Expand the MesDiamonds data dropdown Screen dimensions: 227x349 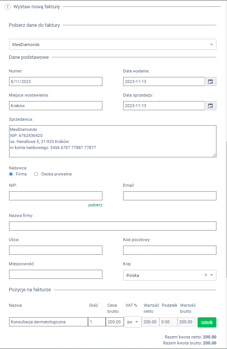coord(211,45)
